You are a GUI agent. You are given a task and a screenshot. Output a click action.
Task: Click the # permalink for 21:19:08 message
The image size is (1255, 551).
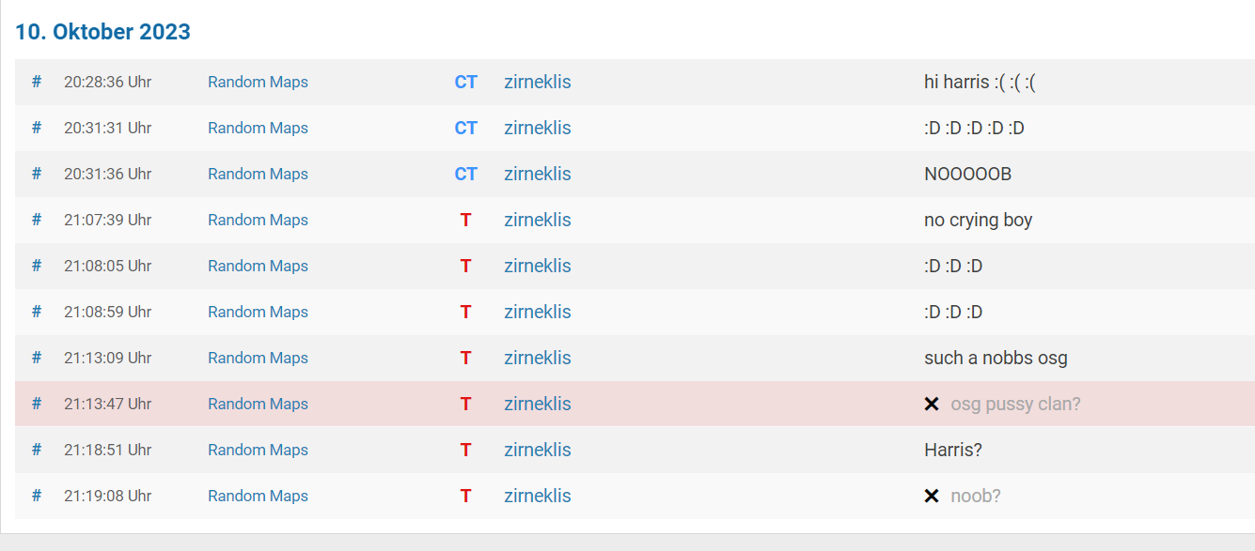point(37,496)
